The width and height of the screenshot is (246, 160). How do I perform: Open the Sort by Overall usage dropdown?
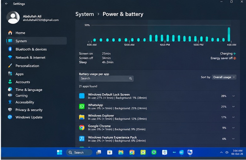click(224, 77)
